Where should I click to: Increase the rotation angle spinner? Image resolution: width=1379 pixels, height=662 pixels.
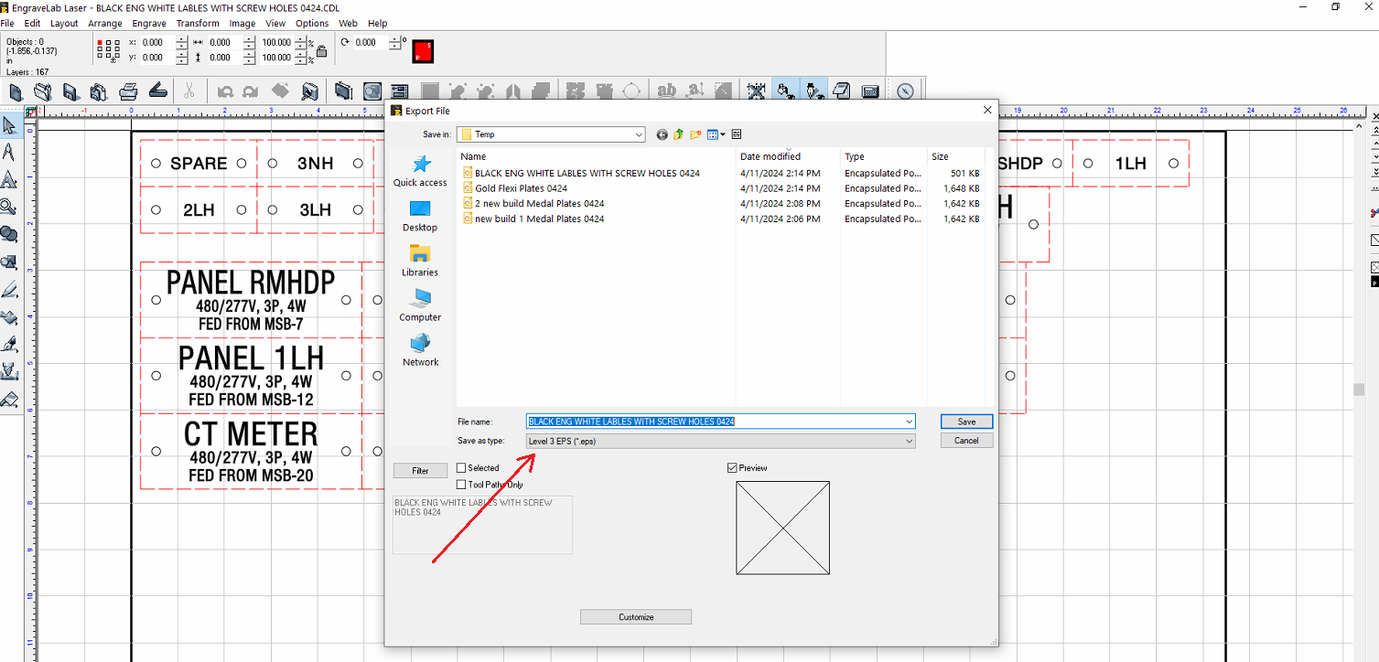394,38
